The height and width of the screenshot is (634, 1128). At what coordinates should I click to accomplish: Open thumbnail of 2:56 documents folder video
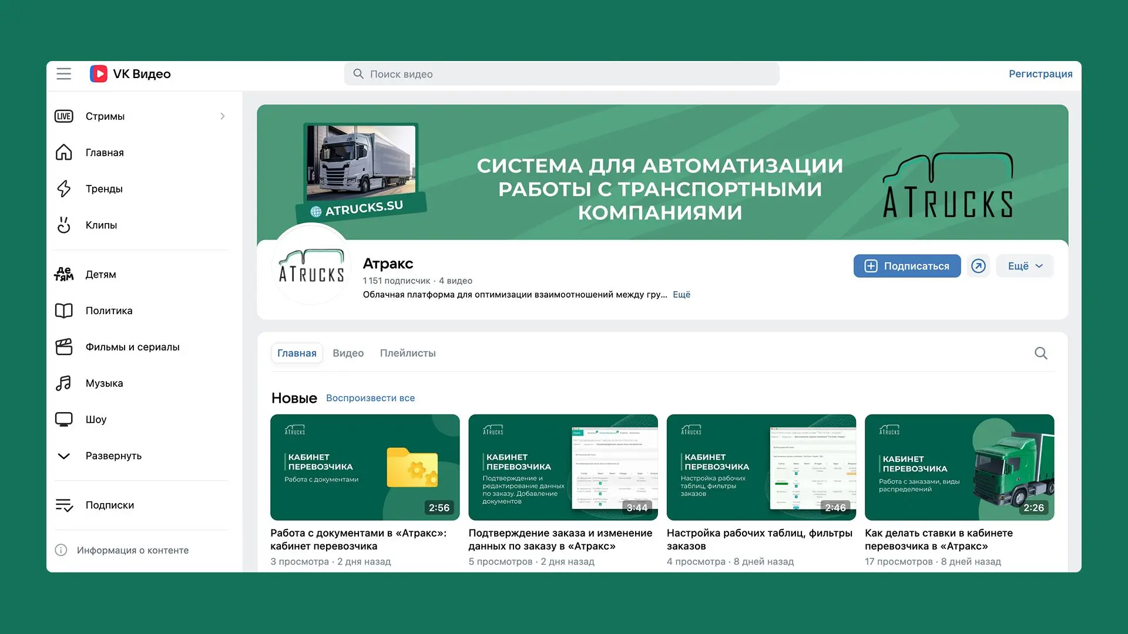click(x=365, y=467)
